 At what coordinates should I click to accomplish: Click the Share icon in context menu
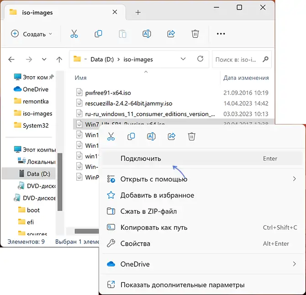(x=172, y=136)
